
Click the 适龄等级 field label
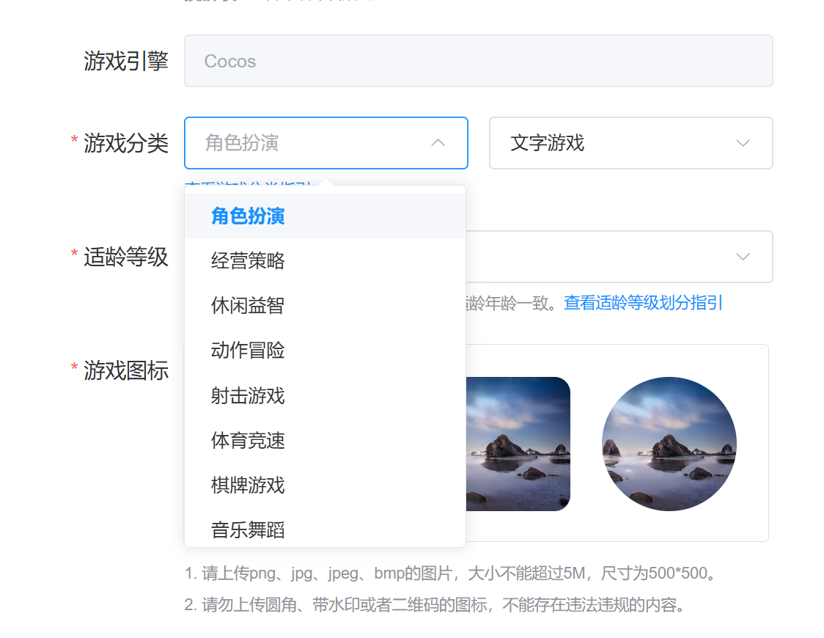[126, 257]
